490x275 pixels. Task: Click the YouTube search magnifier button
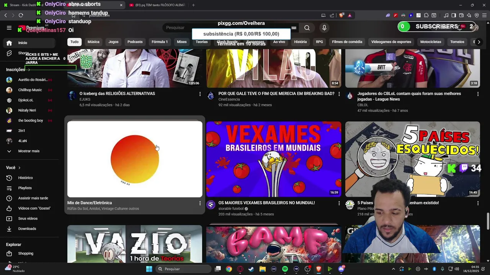(x=307, y=27)
